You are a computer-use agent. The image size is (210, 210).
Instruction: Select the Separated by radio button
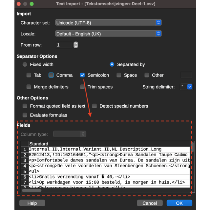coord(112,65)
